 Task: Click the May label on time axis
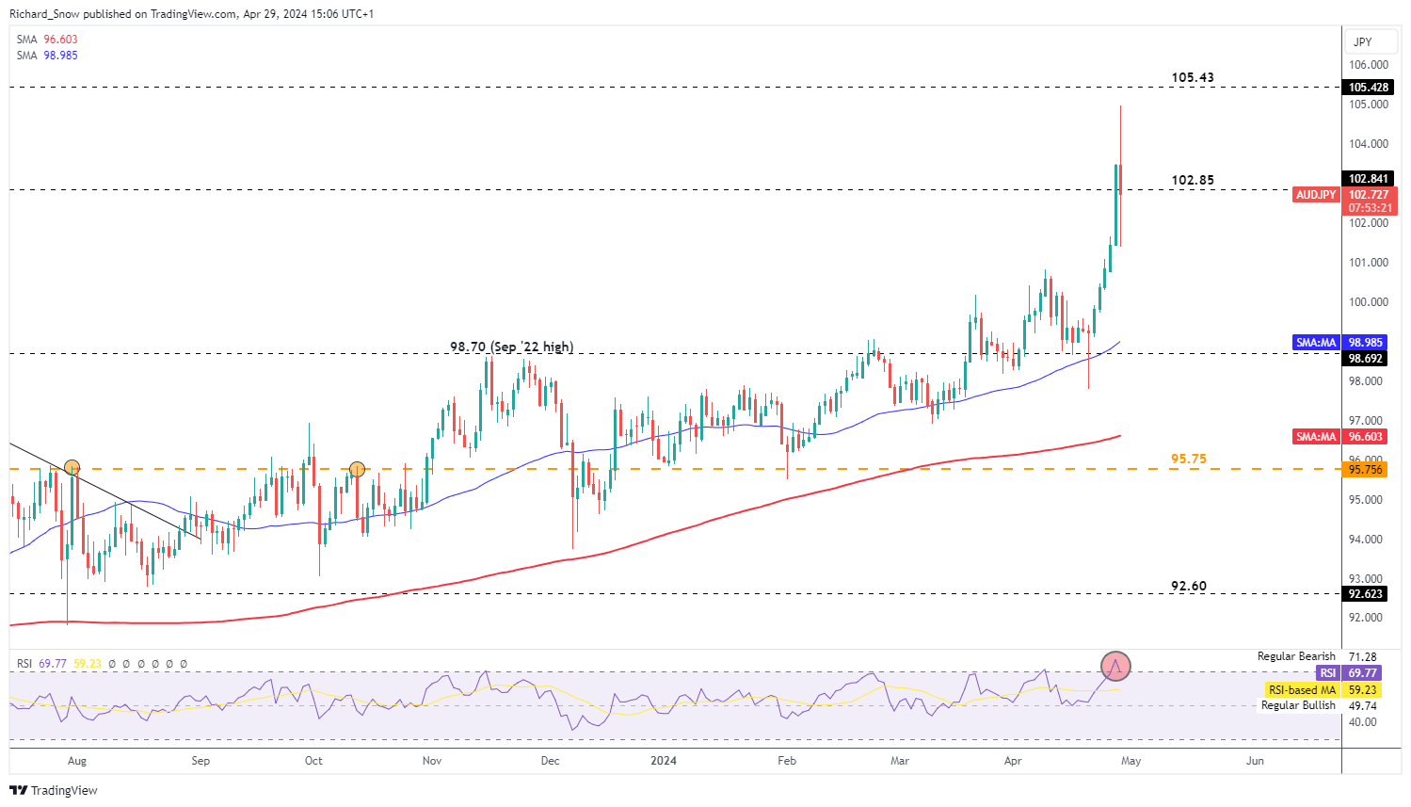(1130, 761)
